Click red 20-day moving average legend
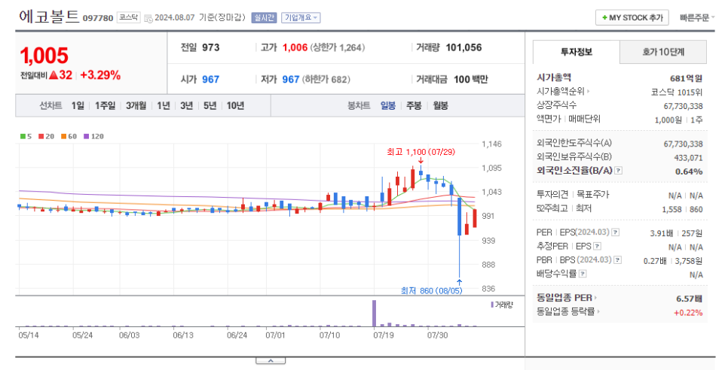Image resolution: width=728 pixels, height=370 pixels. [47, 136]
